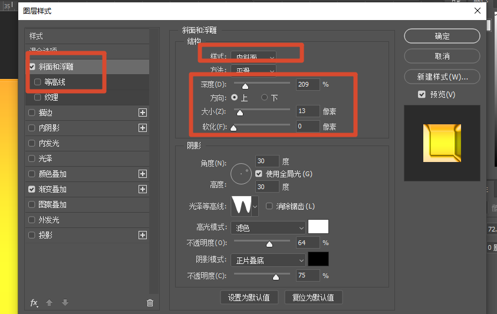Open the black shadow color swatch
The image size is (497, 314).
[x=318, y=259]
